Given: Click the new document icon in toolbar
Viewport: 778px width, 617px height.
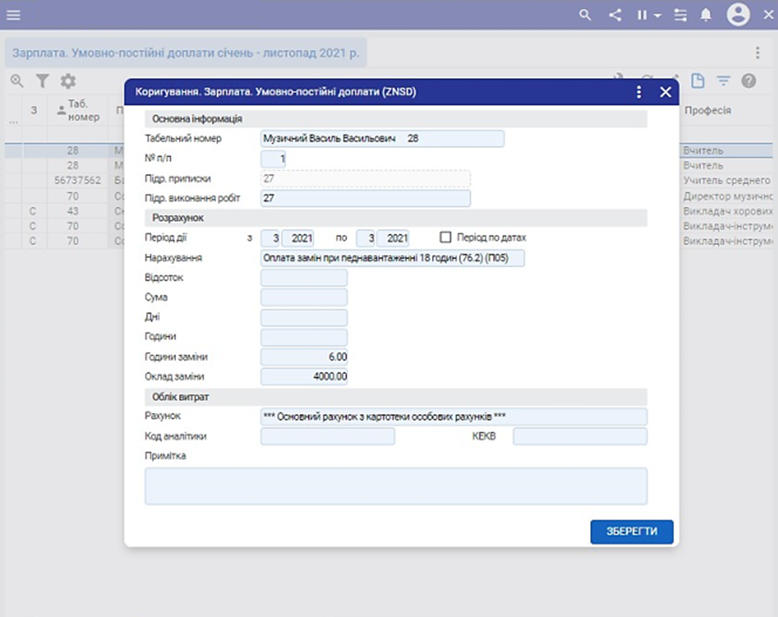Looking at the screenshot, I should (x=697, y=81).
